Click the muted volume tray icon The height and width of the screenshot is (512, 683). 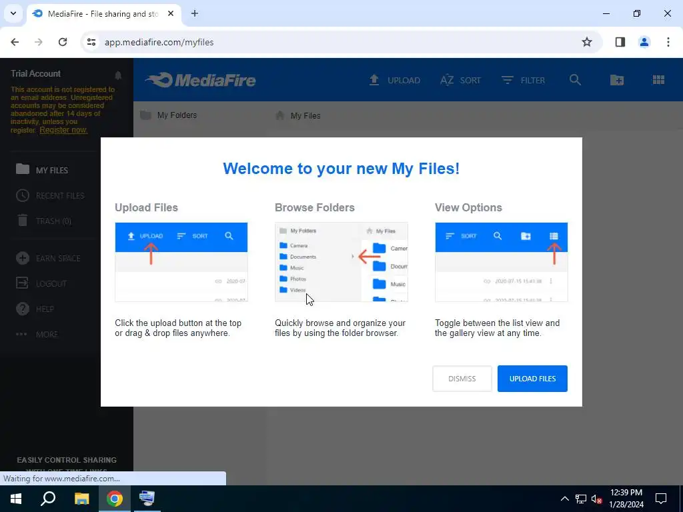pyautogui.click(x=596, y=499)
